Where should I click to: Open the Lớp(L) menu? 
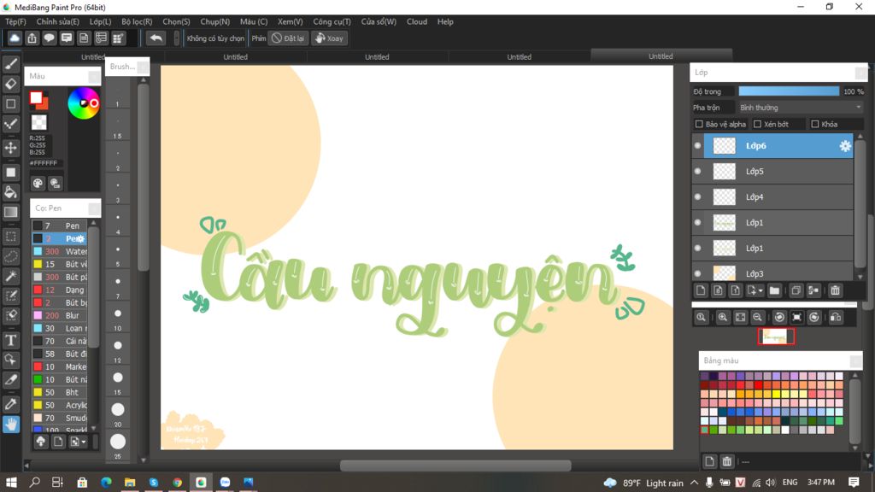[101, 21]
